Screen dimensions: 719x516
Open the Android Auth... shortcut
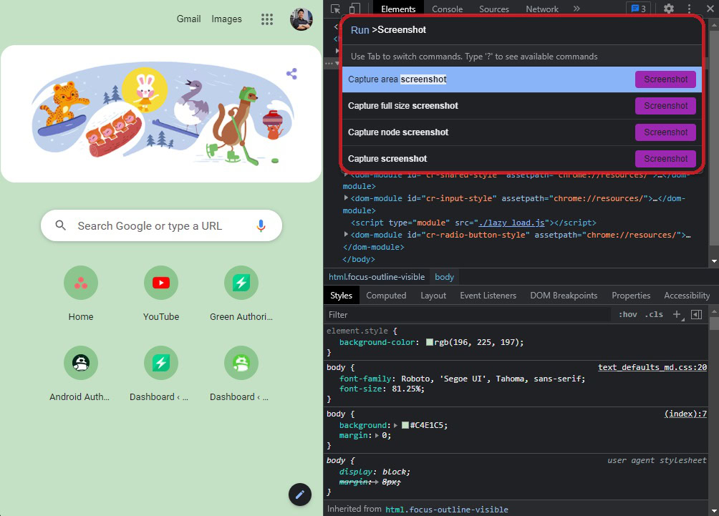81,374
